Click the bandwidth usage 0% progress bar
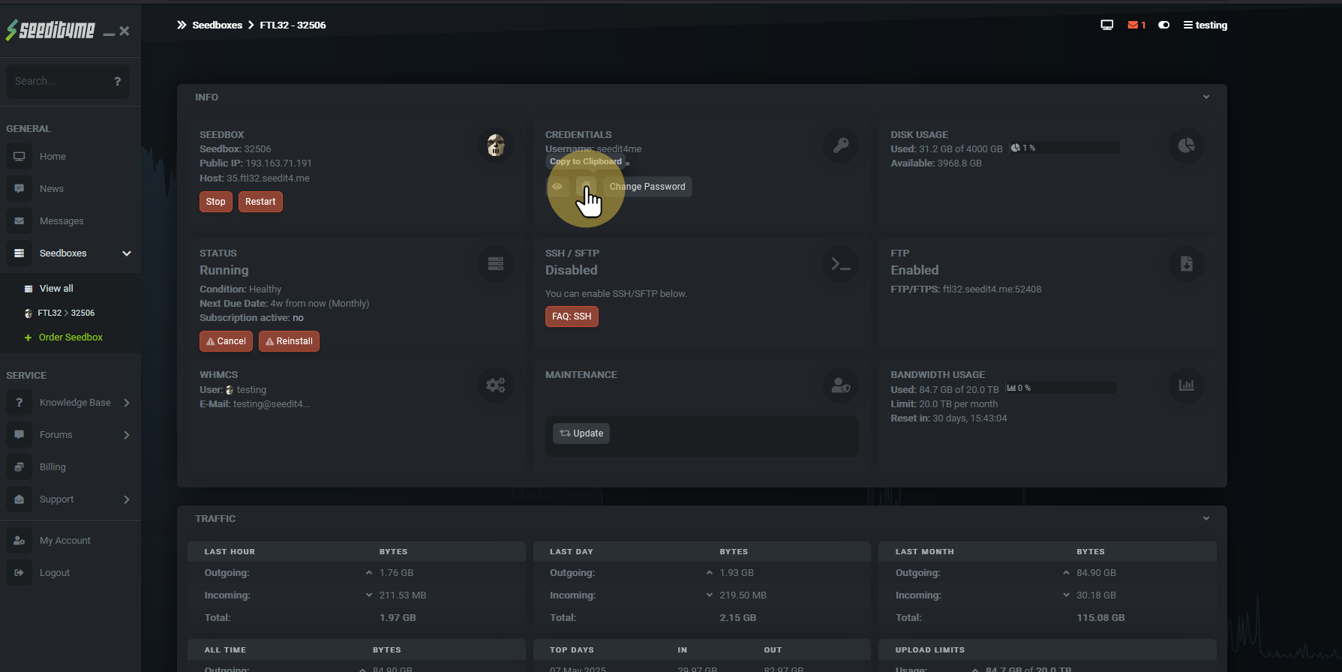 pos(1060,388)
